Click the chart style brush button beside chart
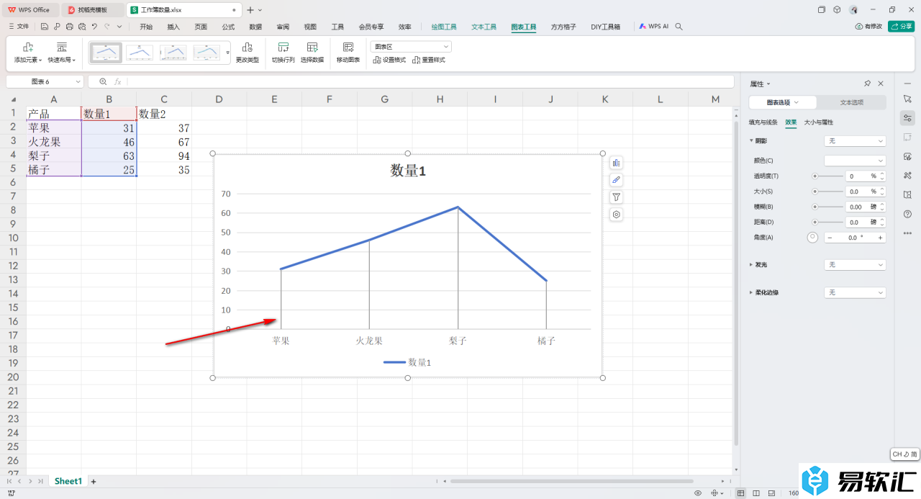The image size is (921, 499). click(617, 180)
